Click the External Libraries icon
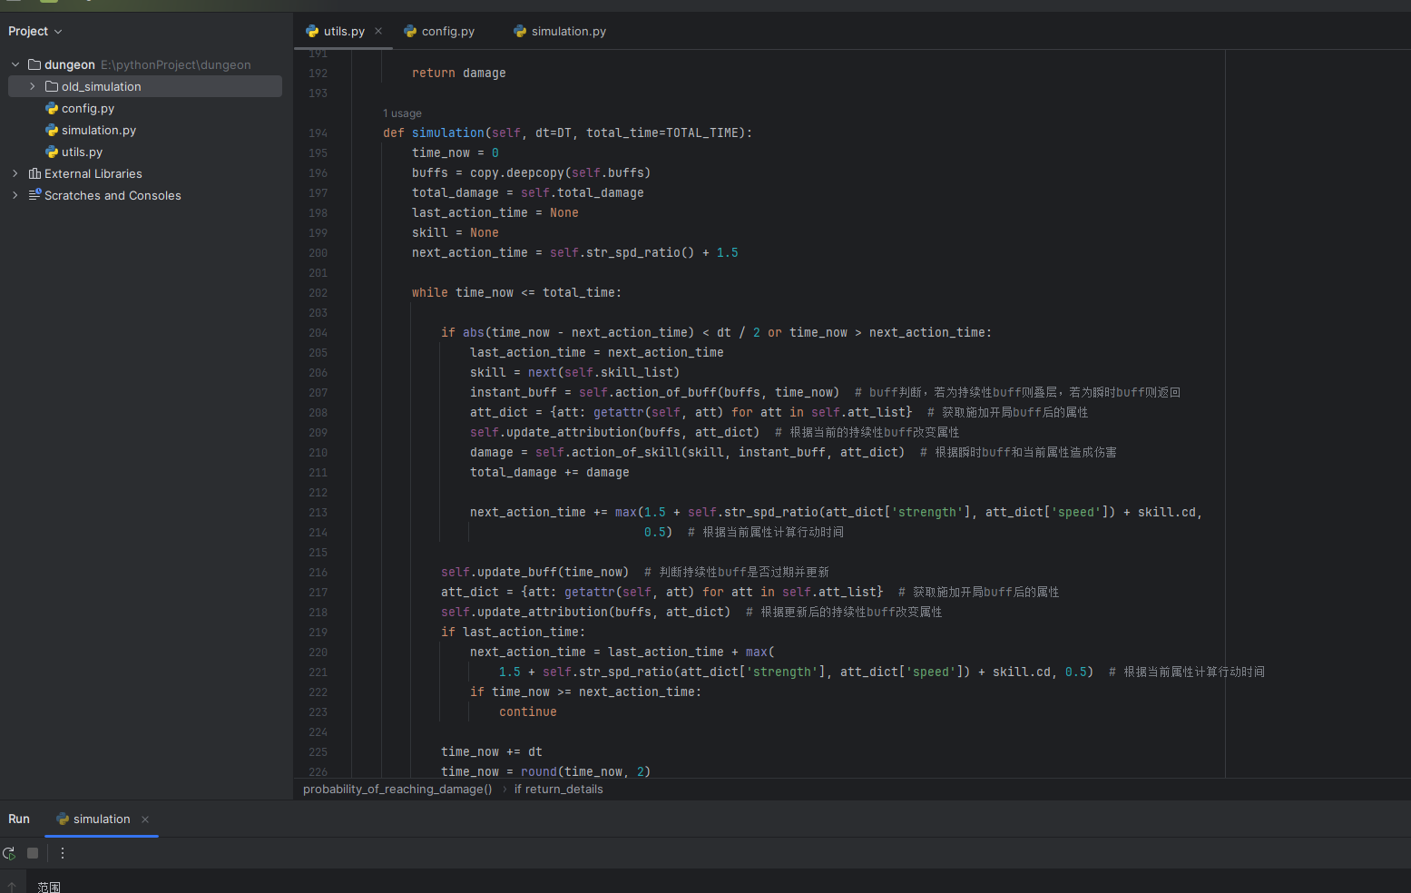Image resolution: width=1411 pixels, height=893 pixels. [x=34, y=173]
